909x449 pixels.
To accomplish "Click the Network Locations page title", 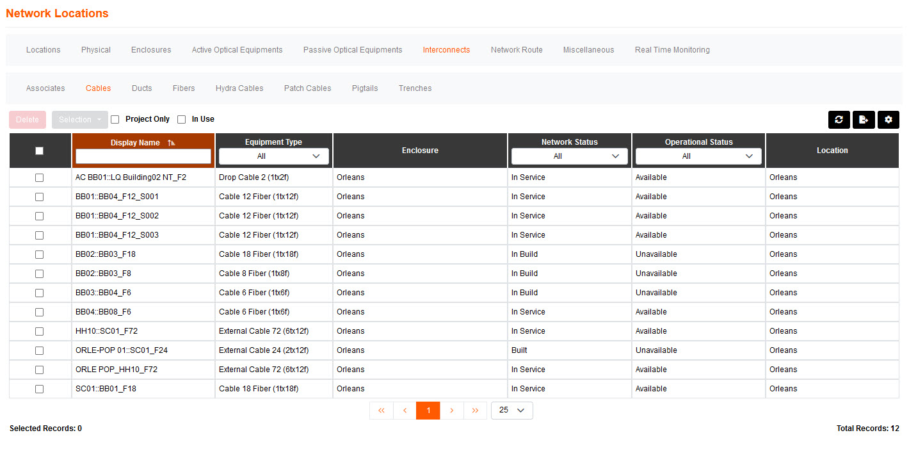I will tap(57, 13).
